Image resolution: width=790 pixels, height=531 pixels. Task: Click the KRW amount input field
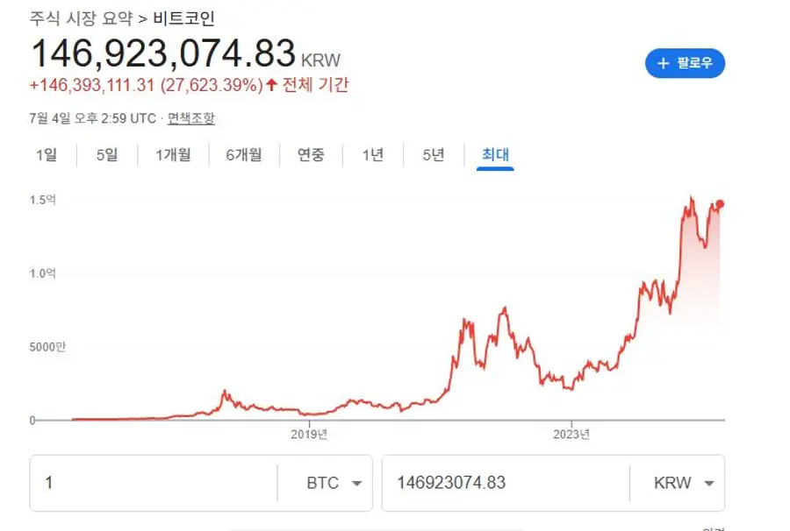(505, 483)
